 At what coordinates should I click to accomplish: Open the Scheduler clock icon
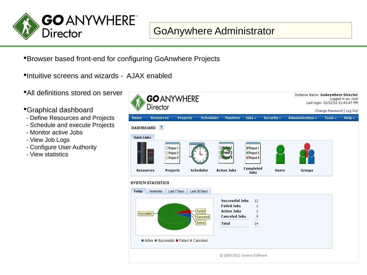pyautogui.click(x=199, y=153)
